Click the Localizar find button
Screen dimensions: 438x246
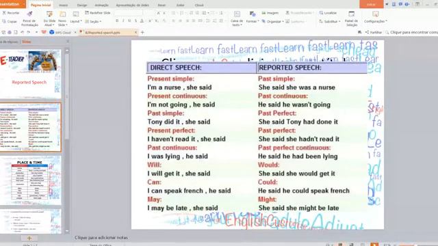tap(328, 13)
